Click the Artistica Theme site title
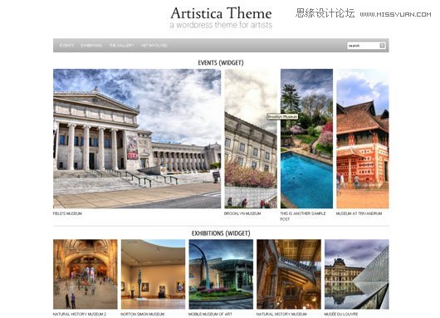 click(x=221, y=13)
